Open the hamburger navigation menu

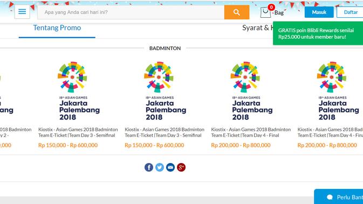pos(22,11)
